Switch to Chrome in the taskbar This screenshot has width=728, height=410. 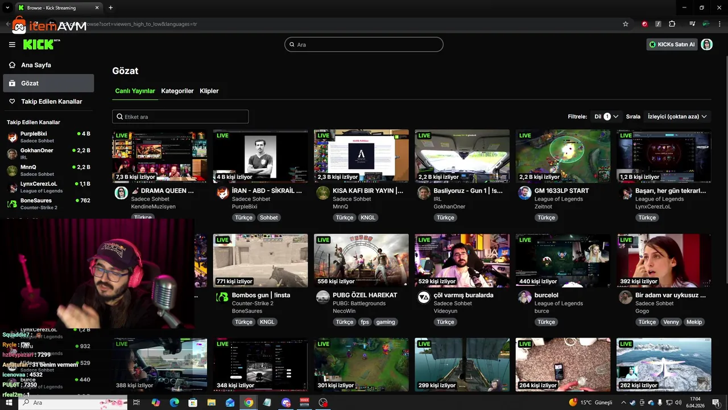point(249,403)
